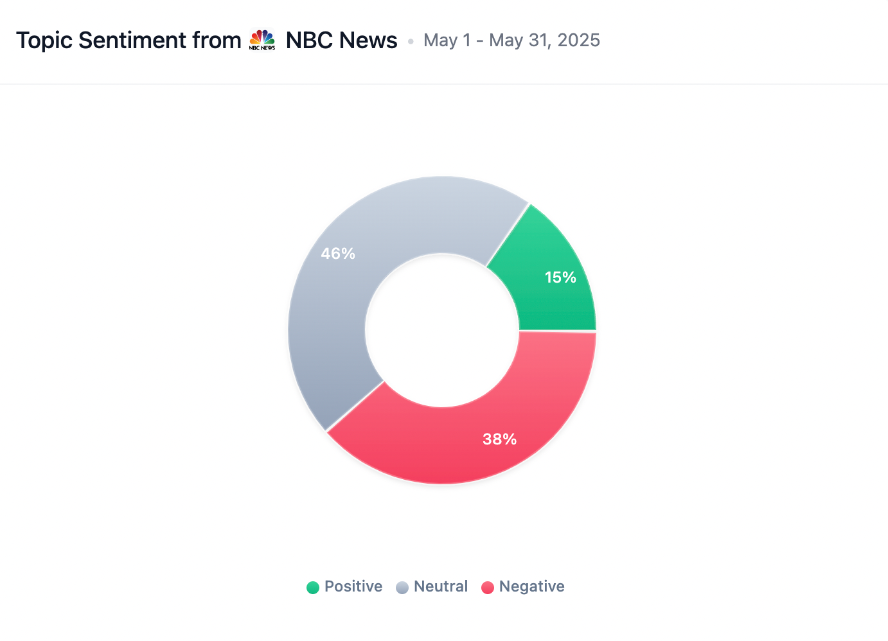Click the 15% data label
This screenshot has height=641, width=888.
tap(560, 277)
